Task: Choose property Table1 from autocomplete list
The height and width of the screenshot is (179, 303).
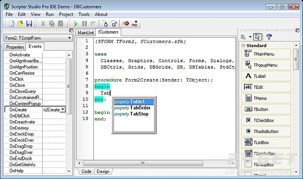Action: coord(134,102)
